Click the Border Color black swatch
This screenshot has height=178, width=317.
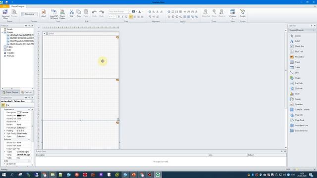pos(19,115)
